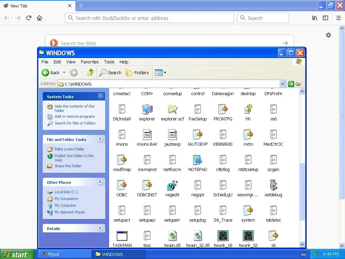Select the twain_32.dll file icon
Image resolution: width=345 pixels, height=259 pixels.
[x=197, y=236]
